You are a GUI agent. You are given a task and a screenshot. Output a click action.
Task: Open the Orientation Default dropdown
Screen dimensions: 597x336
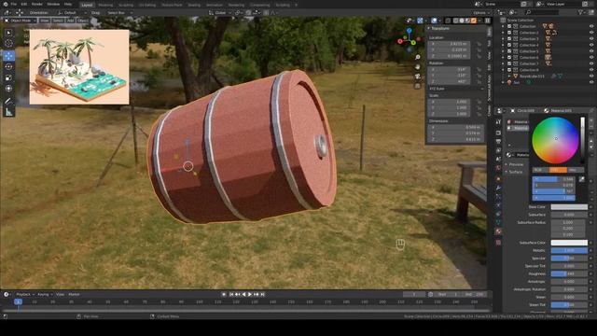point(72,12)
